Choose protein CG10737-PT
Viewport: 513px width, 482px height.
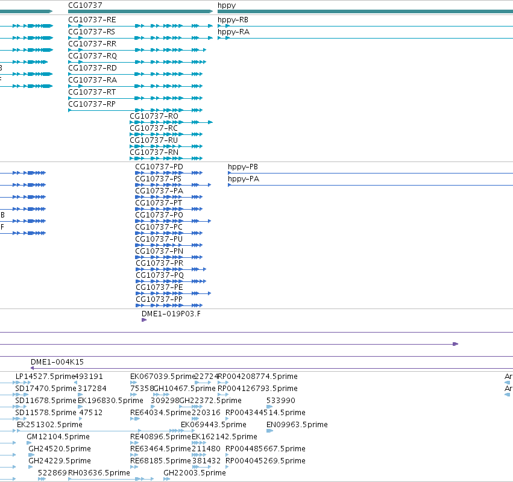tap(159, 203)
